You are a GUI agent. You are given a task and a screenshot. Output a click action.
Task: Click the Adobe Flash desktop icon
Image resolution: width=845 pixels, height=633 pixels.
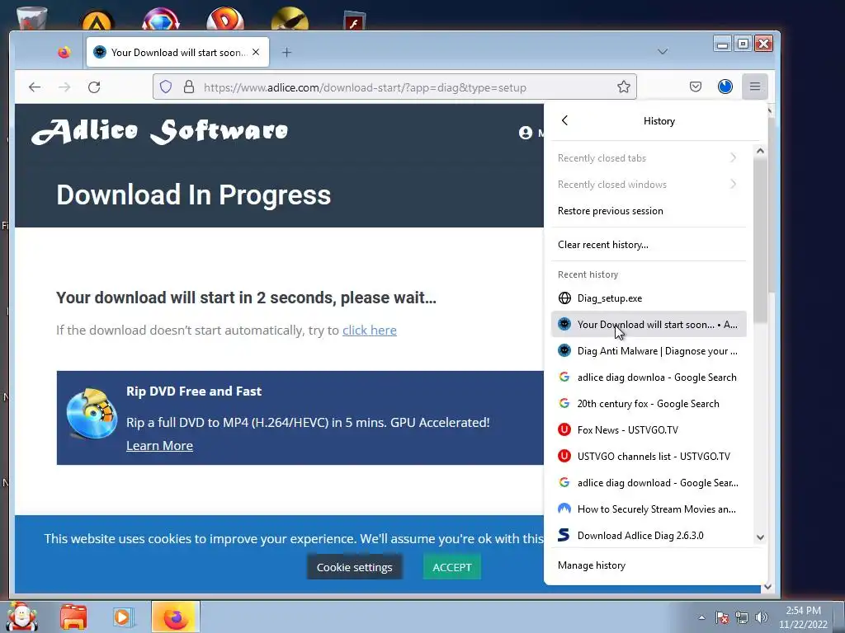coord(354,21)
